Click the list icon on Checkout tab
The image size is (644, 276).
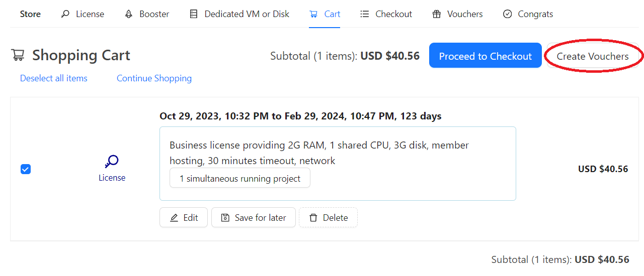click(x=365, y=14)
